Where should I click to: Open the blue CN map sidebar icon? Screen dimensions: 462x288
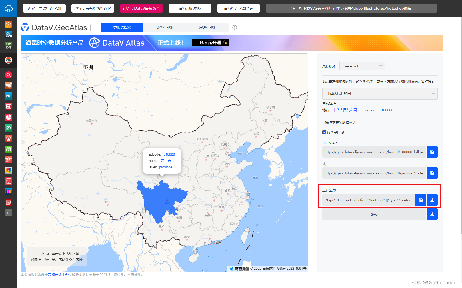click(9, 35)
